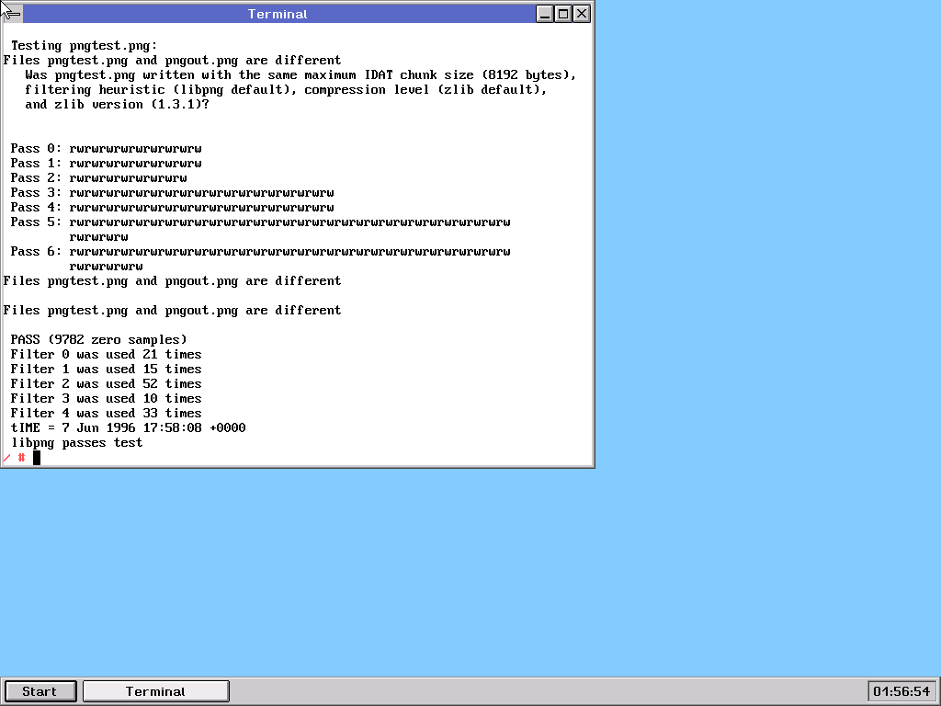Close the Terminal window
Screen dimensions: 941x706
pyautogui.click(x=581, y=14)
